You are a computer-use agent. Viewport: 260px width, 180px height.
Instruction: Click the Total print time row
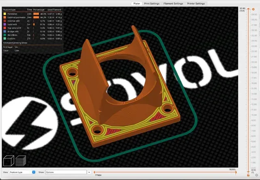11,51
